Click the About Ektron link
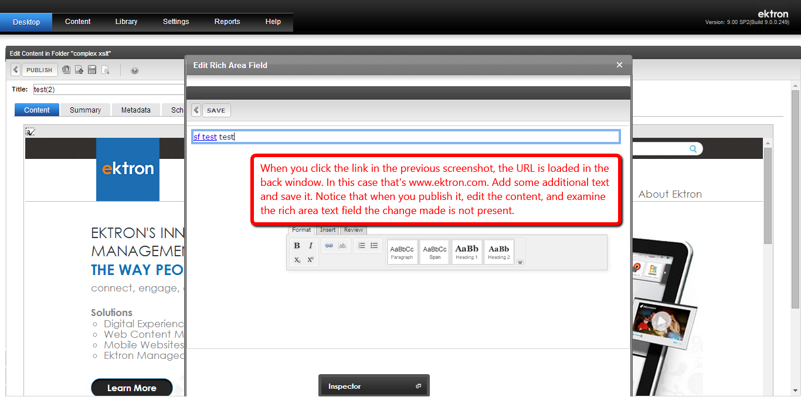Screen dimensions: 801x397 pyautogui.click(x=670, y=194)
